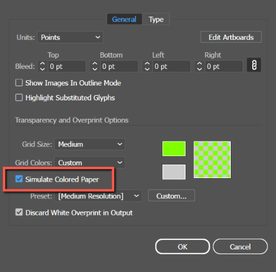276x272 pixels.
Task: Toggle Highlight Substituted Glyphs checkbox
Action: point(19,97)
